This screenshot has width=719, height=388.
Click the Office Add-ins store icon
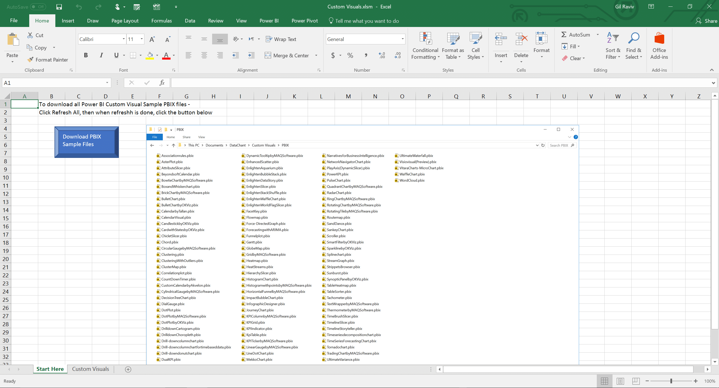pyautogui.click(x=659, y=39)
